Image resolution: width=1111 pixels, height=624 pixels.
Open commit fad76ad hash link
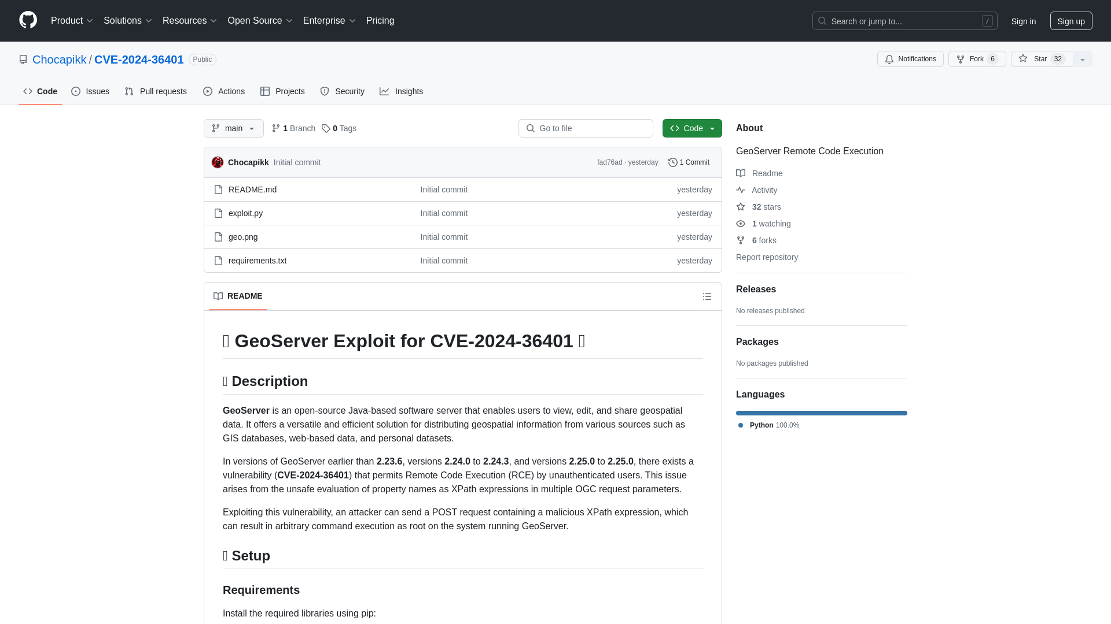[609, 162]
